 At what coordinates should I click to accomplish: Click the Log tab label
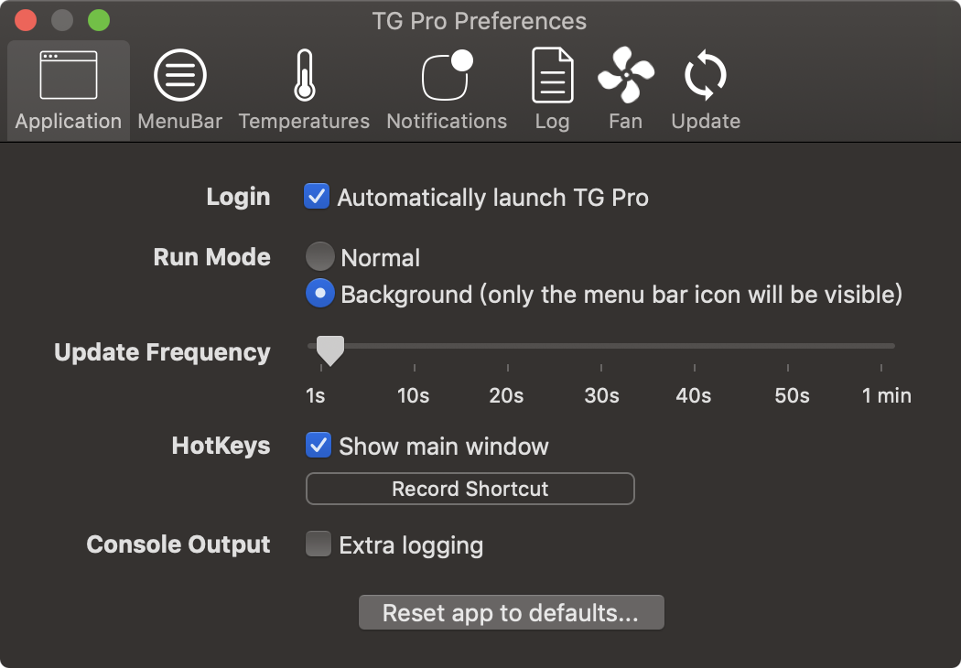(552, 122)
